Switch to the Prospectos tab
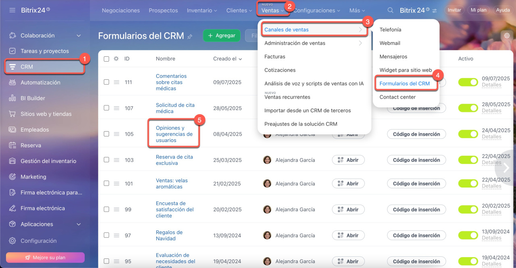The height and width of the screenshot is (268, 516). click(163, 10)
